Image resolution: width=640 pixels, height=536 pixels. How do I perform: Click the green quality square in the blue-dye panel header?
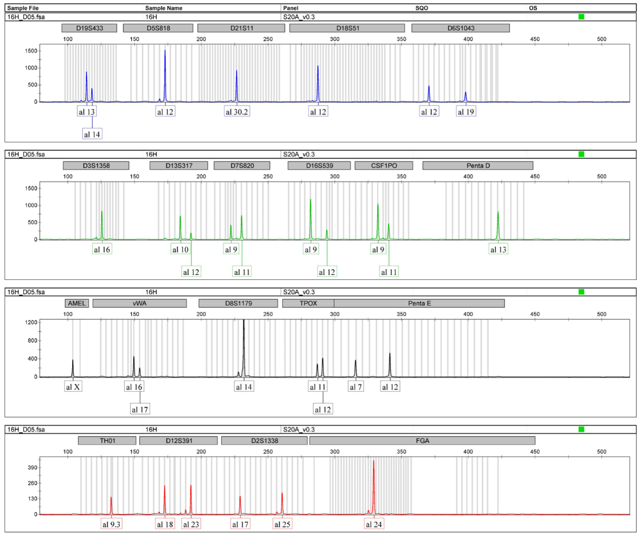click(581, 17)
